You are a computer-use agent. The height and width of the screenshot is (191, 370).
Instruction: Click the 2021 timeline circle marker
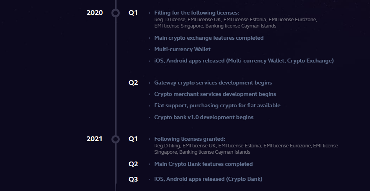(x=116, y=139)
